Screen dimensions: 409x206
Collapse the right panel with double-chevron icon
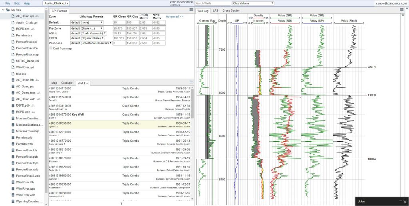[x=407, y=8]
